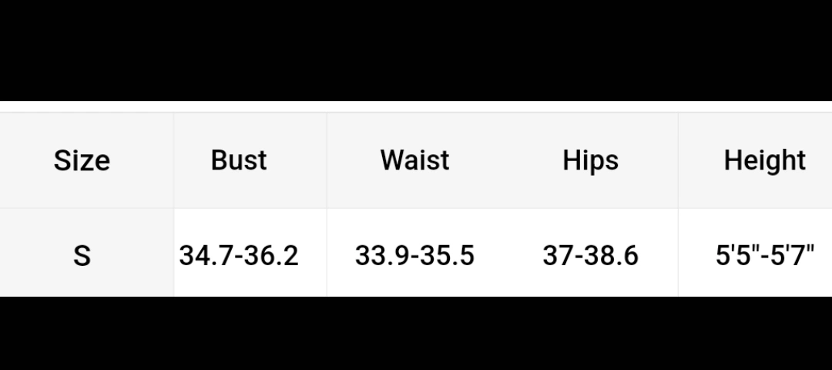
Task: Select the Hips column header
Action: pyautogui.click(x=590, y=160)
